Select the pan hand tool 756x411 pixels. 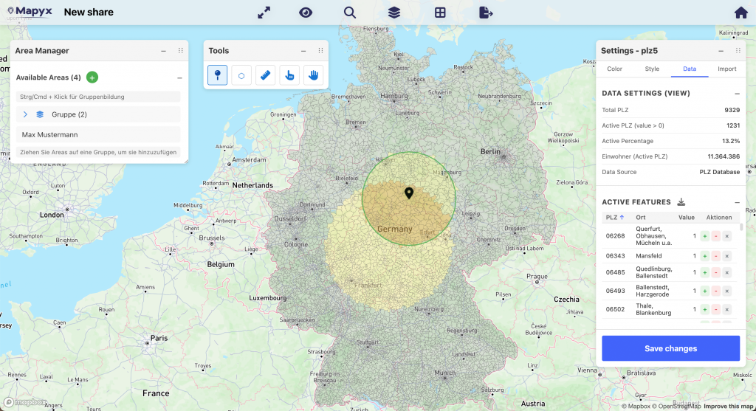click(x=313, y=75)
